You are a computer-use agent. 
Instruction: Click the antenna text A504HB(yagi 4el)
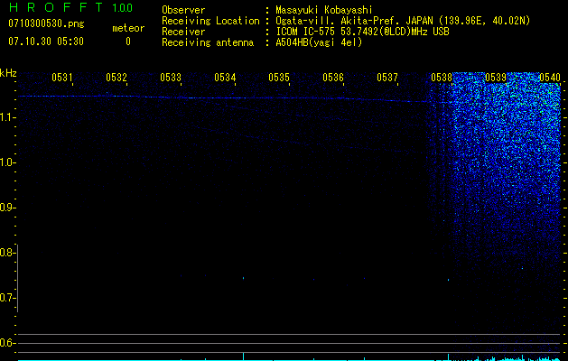coord(319,42)
